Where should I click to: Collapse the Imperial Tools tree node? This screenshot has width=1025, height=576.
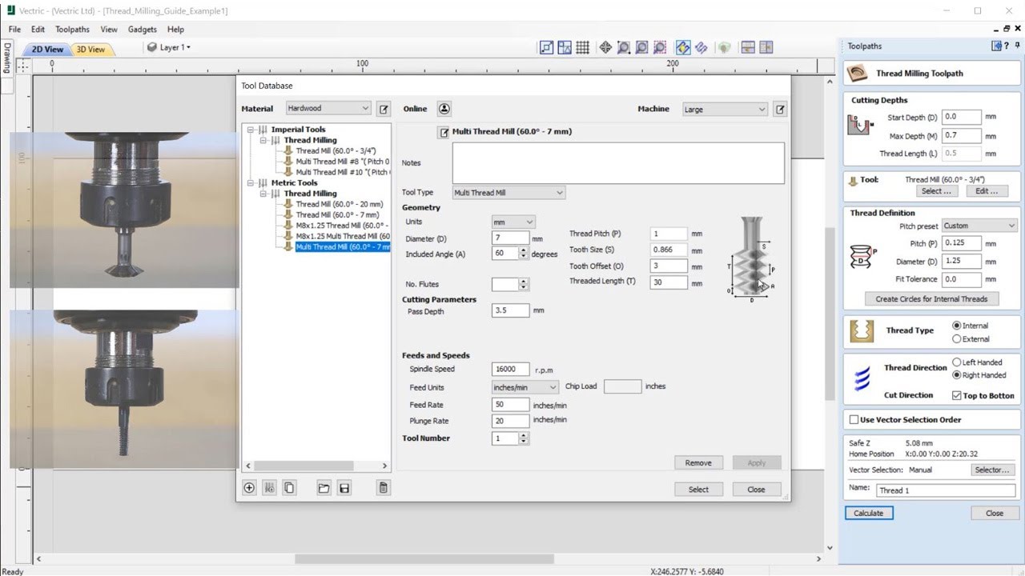coord(250,130)
